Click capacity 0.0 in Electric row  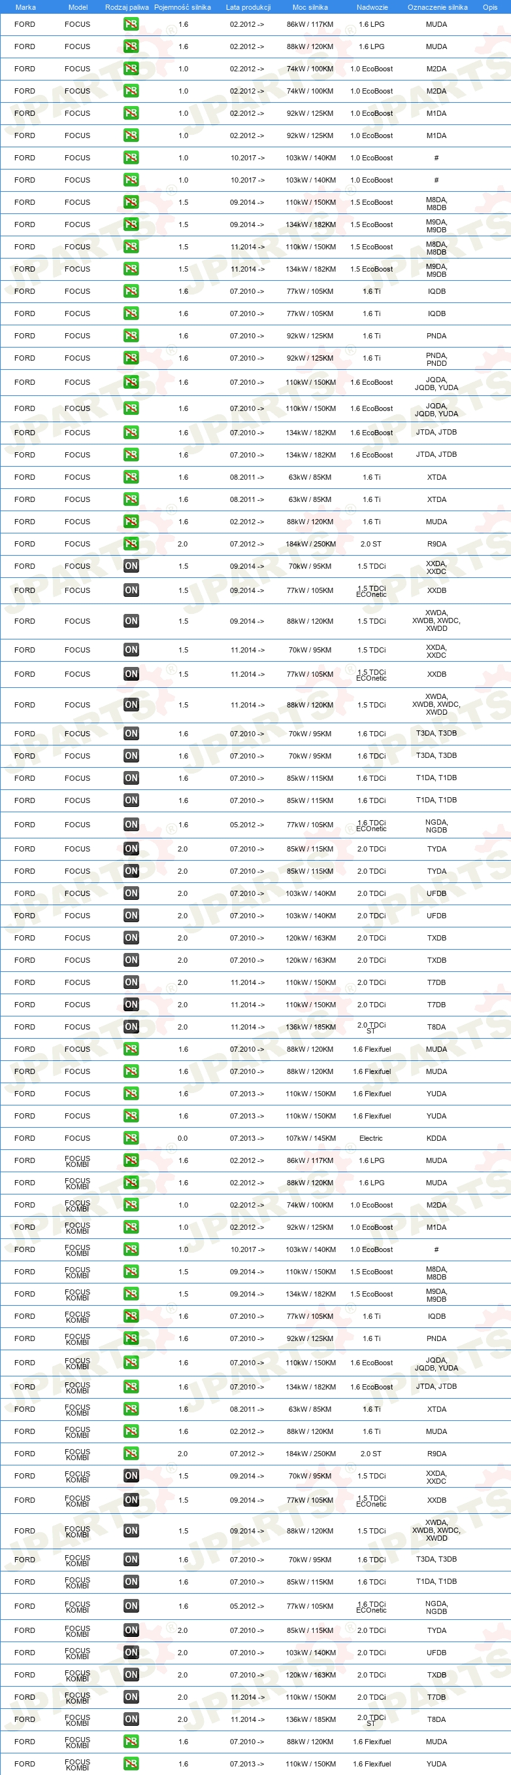pos(182,1138)
